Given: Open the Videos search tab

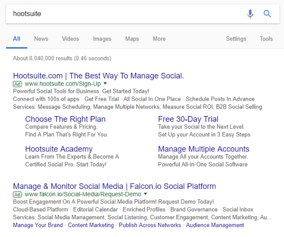Looking at the screenshot, I should pos(70,39).
